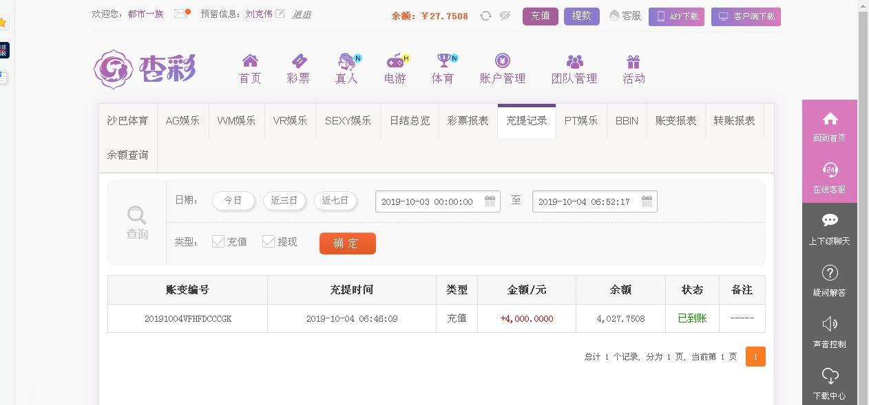Open the 电游 electronic games section
Viewport: 869px width, 405px height.
click(395, 69)
